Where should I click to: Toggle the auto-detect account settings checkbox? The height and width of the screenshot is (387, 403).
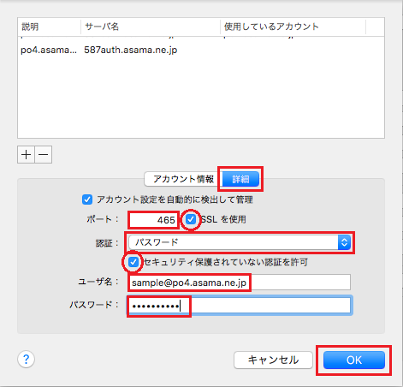point(87,199)
